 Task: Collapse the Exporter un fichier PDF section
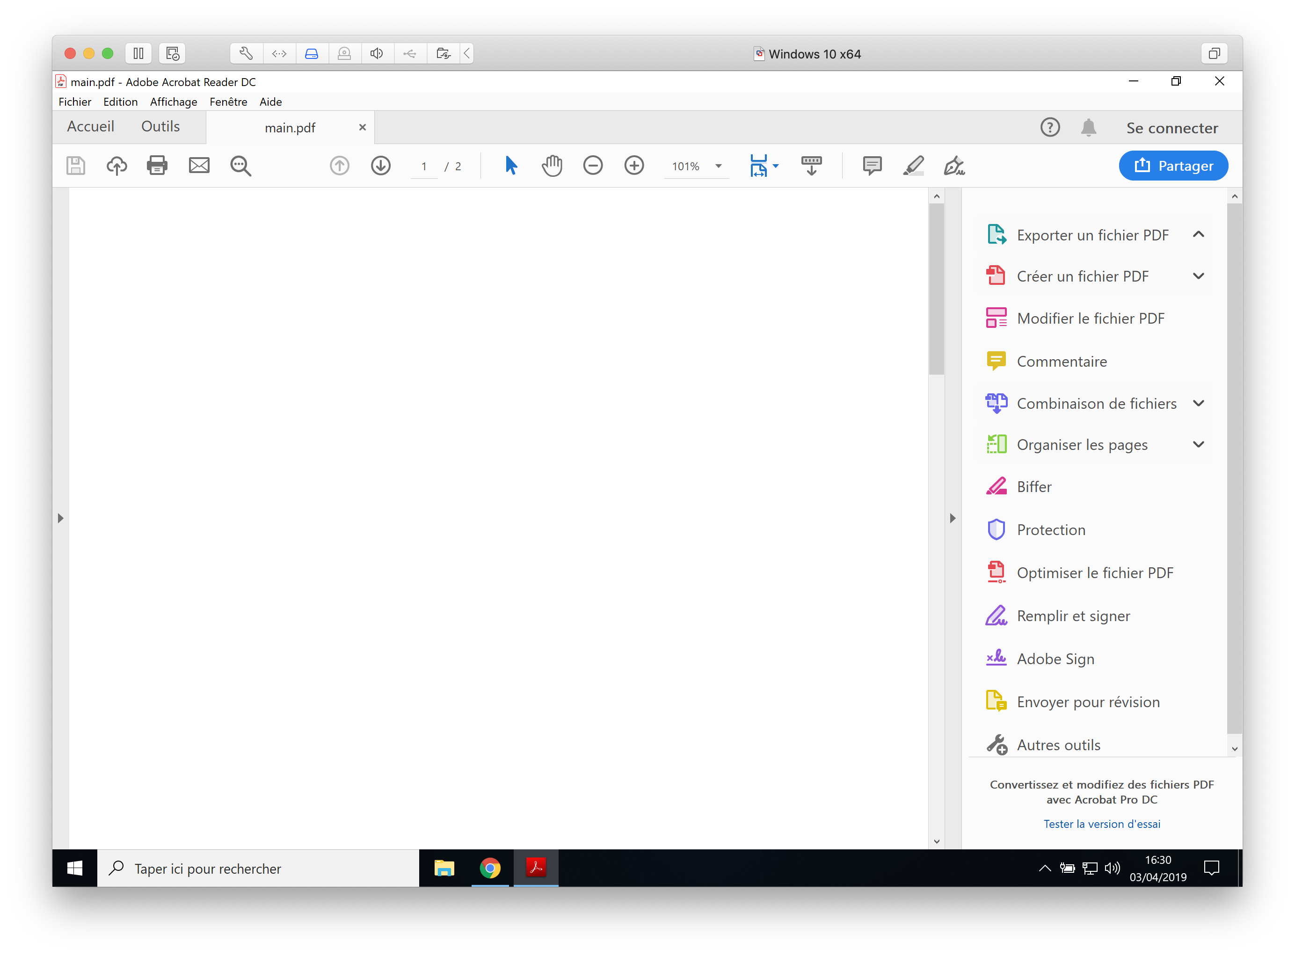point(1198,234)
